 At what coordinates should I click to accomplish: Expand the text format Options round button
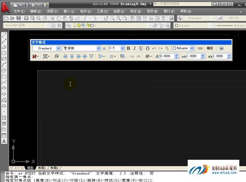(x=222, y=48)
